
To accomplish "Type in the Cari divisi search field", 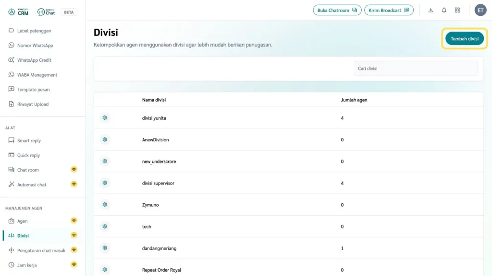I will tap(416, 69).
